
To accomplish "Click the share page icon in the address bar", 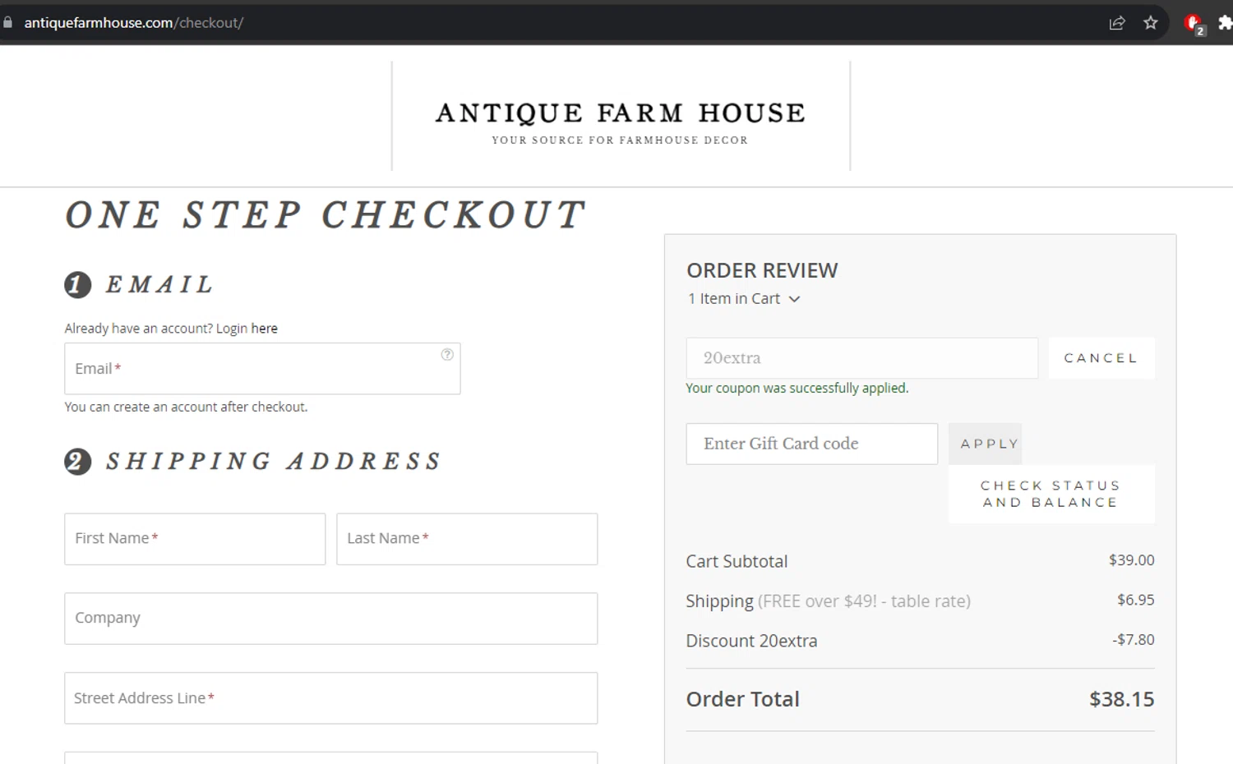I will click(x=1117, y=23).
